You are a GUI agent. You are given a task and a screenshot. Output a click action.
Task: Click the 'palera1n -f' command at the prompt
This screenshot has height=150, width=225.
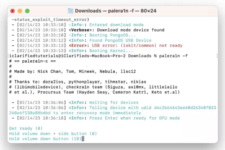[173, 56]
